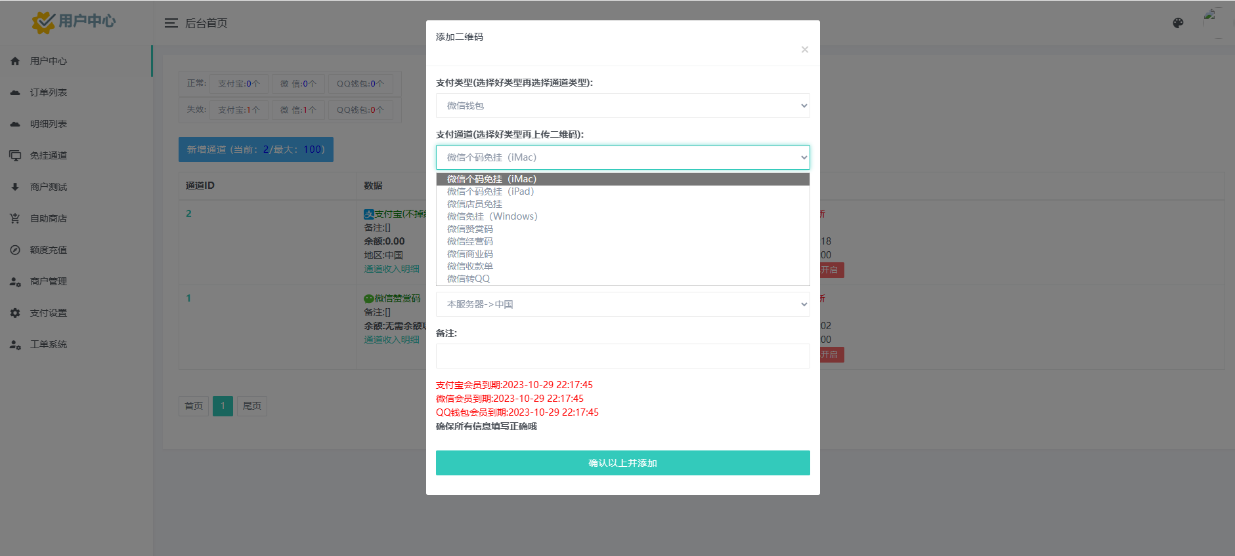The width and height of the screenshot is (1235, 556).
Task: Collapse the 支付通道 dropdown field
Action: (622, 157)
